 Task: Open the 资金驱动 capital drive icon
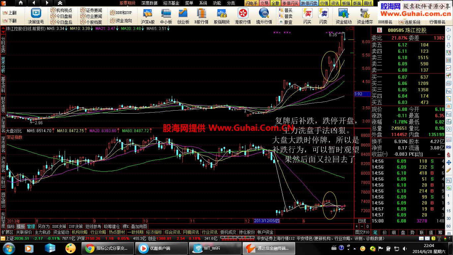pos(344,16)
